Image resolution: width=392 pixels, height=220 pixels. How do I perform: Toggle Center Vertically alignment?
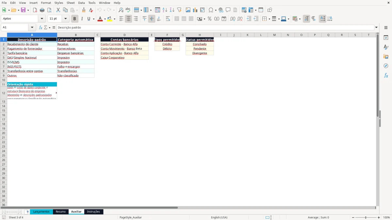coord(152,19)
